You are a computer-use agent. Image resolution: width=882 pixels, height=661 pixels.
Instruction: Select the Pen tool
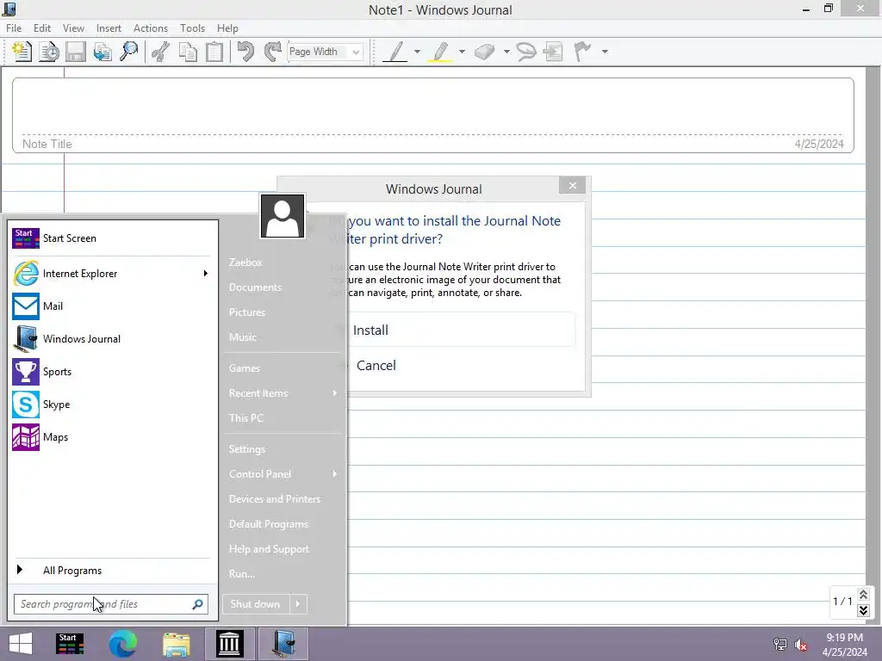(x=395, y=52)
